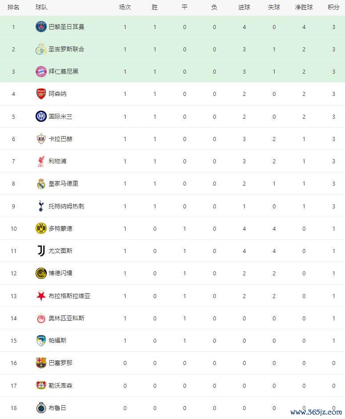Click the 勒沃库森 team name
Viewport: 345px width, 419px height.
coord(60,386)
